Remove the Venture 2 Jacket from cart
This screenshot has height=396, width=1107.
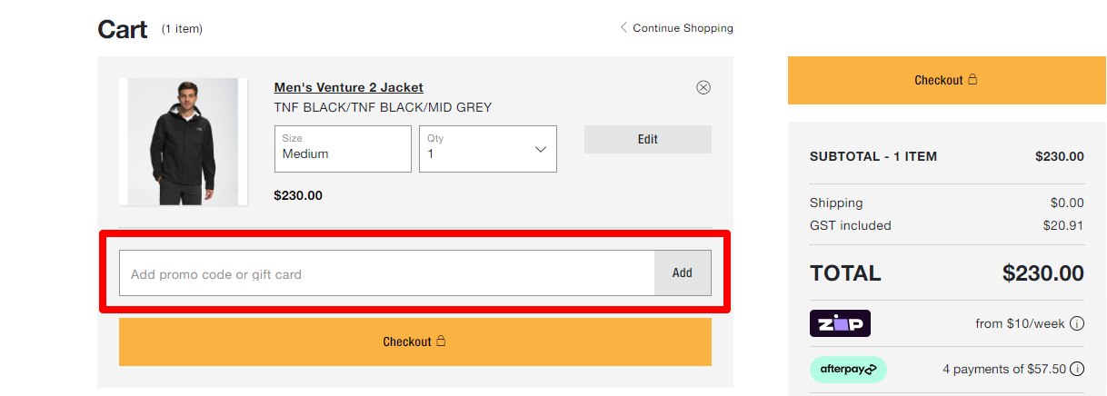(703, 87)
